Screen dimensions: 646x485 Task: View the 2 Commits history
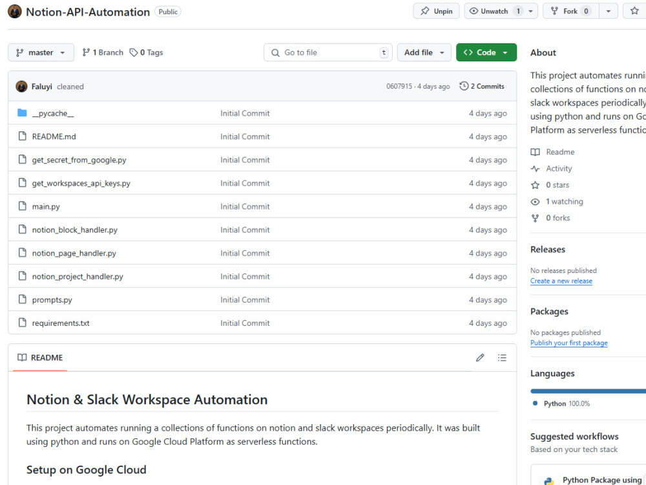click(482, 86)
